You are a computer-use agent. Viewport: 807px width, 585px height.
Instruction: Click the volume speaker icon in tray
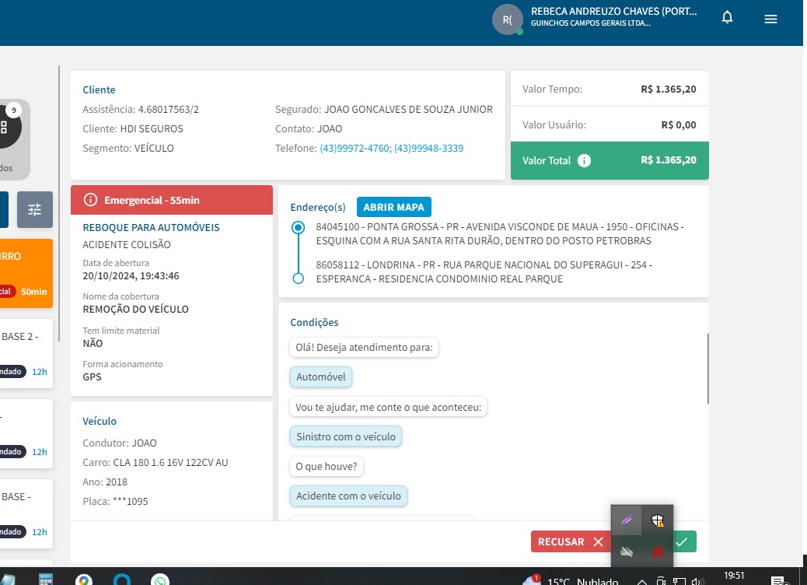tap(697, 581)
